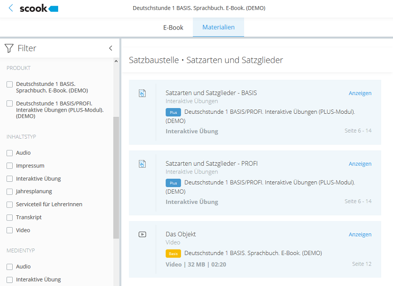Tick the Impressum content type checkbox
Image resolution: width=393 pixels, height=286 pixels.
point(10,166)
